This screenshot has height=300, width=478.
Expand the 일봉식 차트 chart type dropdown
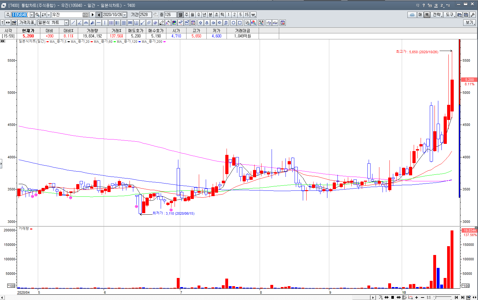coord(66,23)
